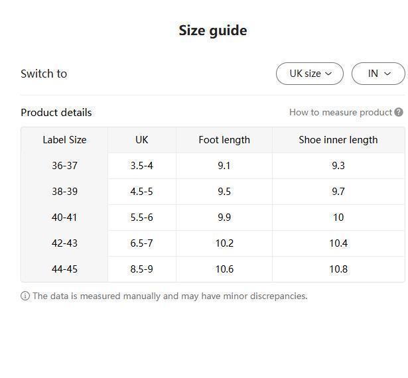This screenshot has height=378, width=408.
Task: Click the chevron in UK size selector
Action: [x=328, y=74]
